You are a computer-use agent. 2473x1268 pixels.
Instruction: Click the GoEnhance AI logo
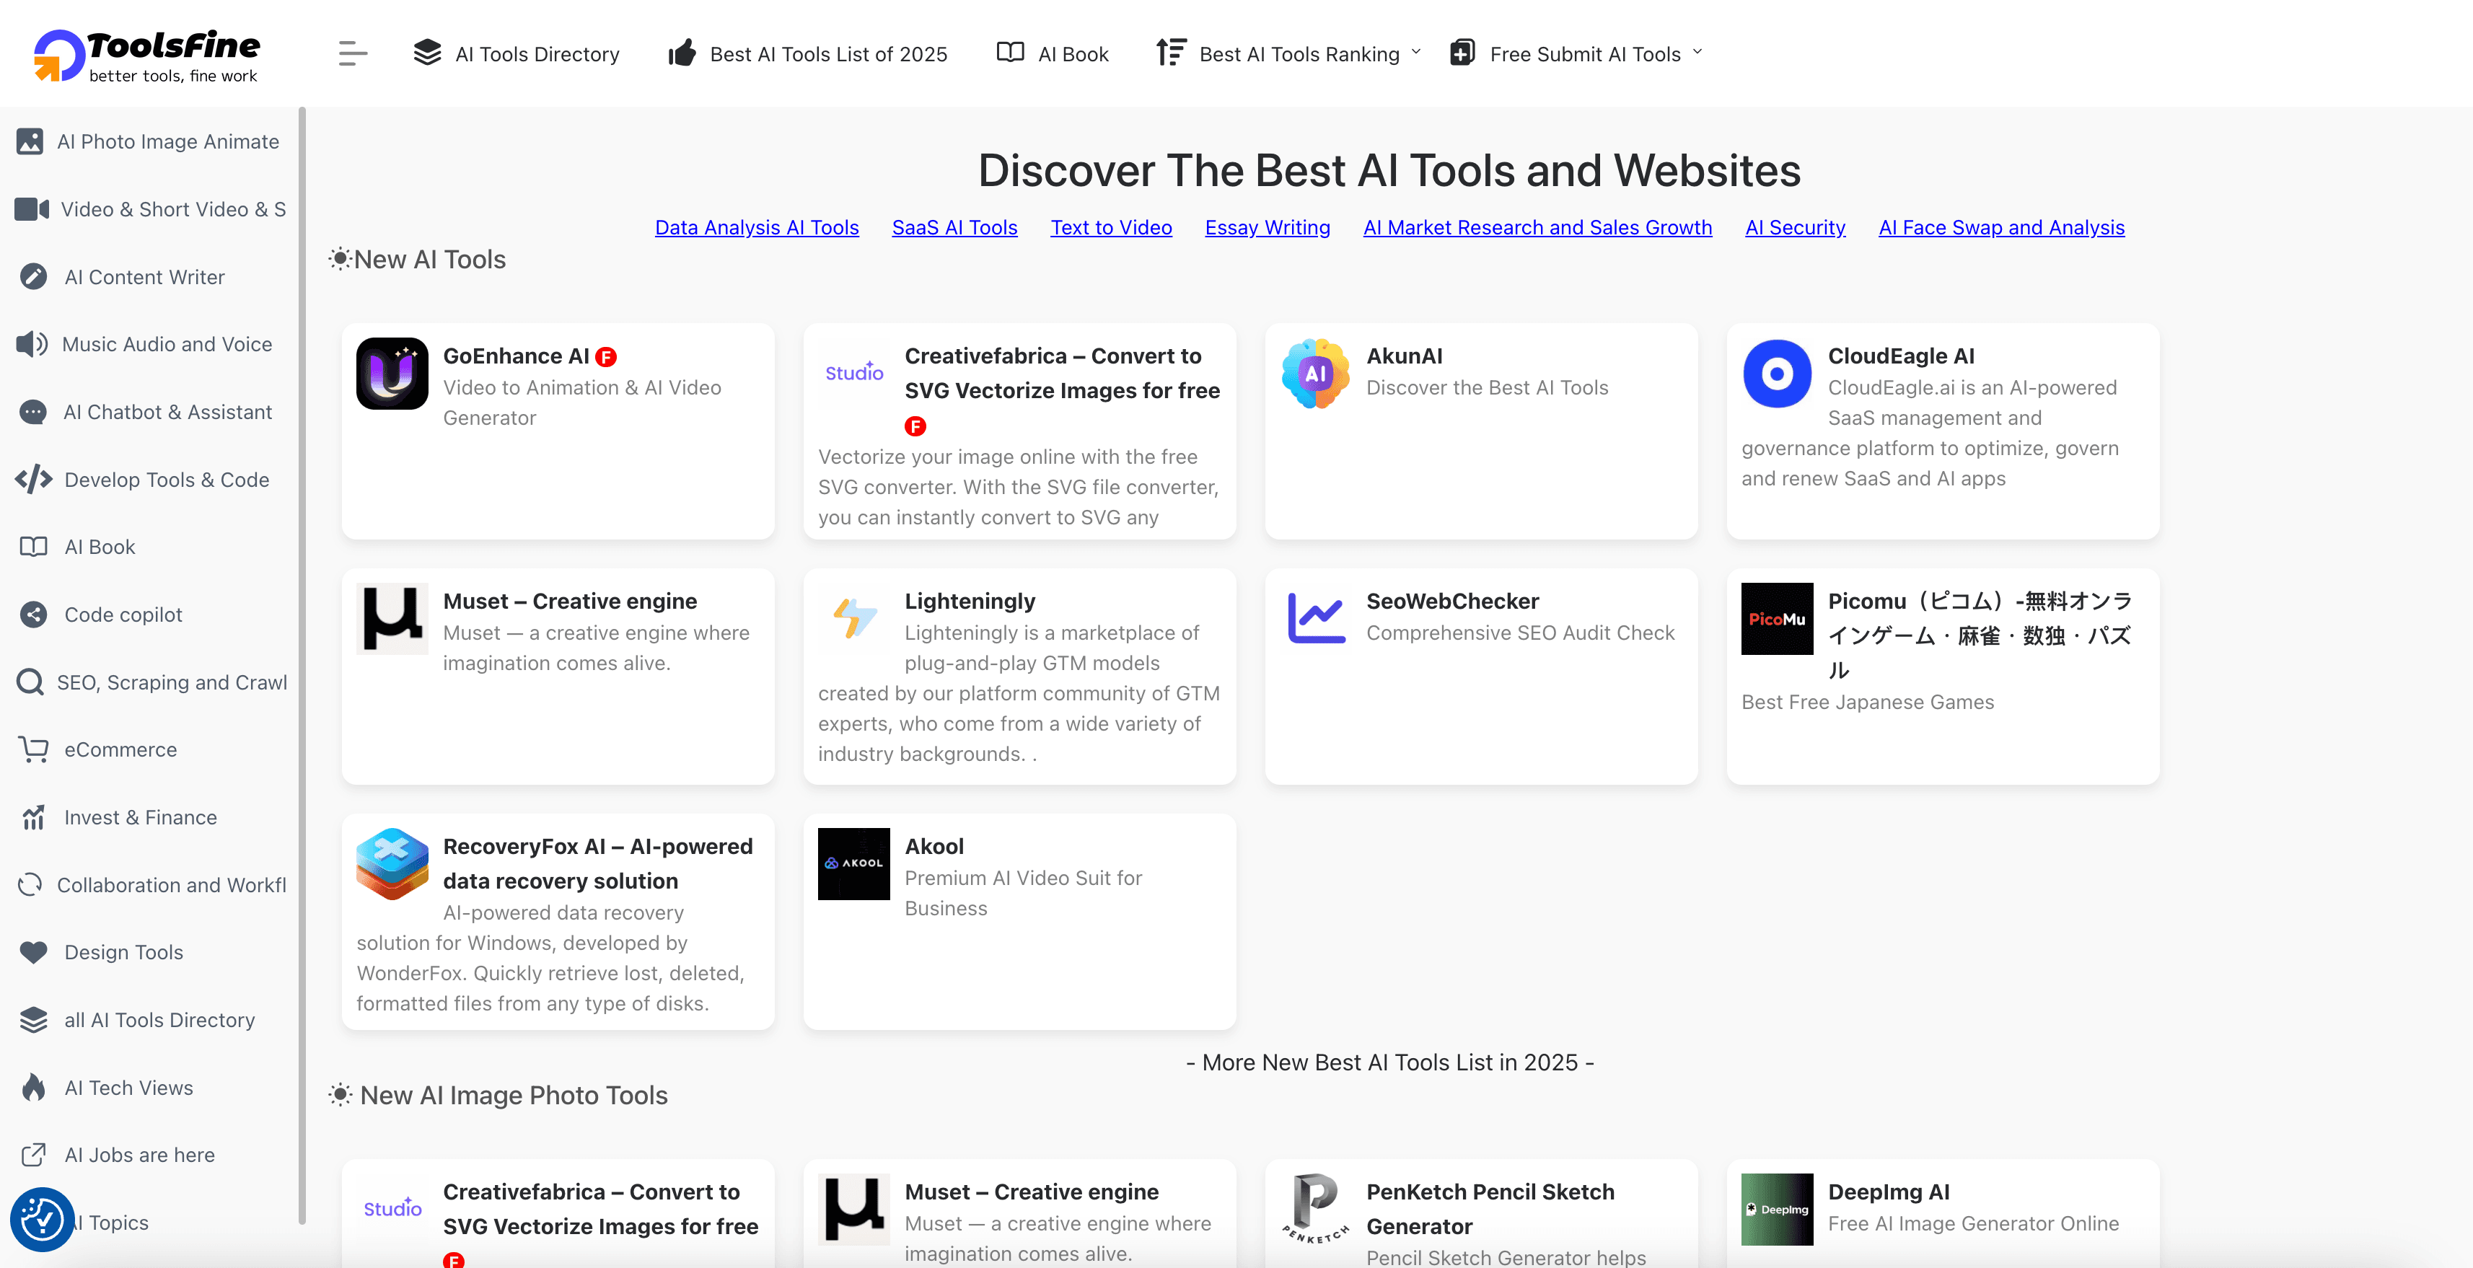pos(392,374)
